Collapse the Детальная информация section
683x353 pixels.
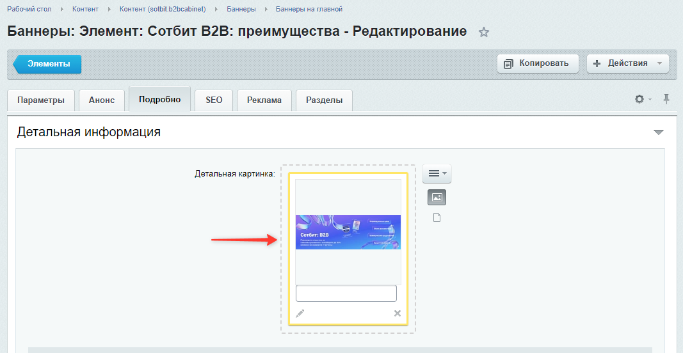click(x=659, y=132)
